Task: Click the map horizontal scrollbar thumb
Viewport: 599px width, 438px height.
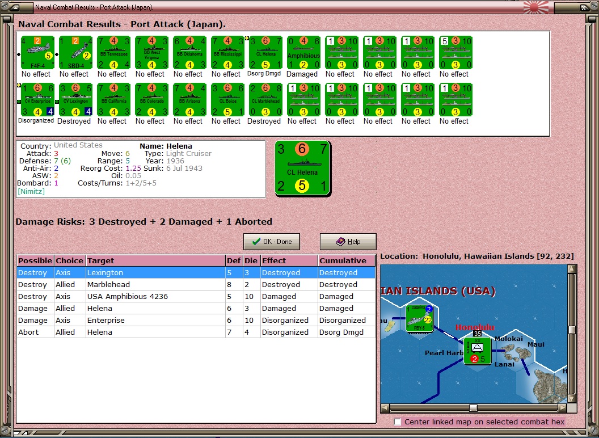Action: 473,408
